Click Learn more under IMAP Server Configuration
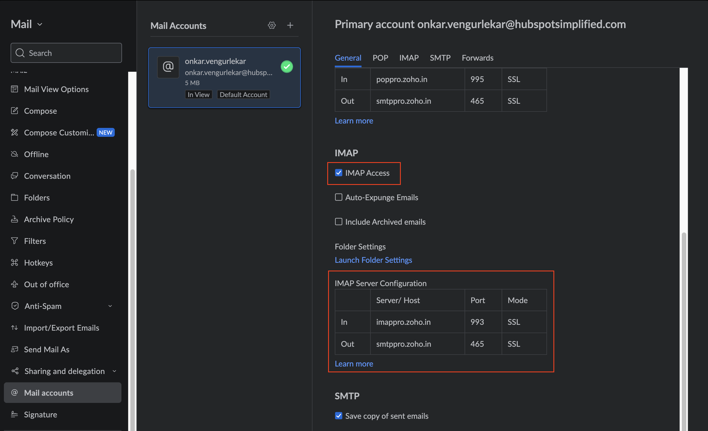 coord(354,363)
